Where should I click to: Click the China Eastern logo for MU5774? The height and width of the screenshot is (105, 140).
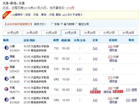[x=6, y=89]
